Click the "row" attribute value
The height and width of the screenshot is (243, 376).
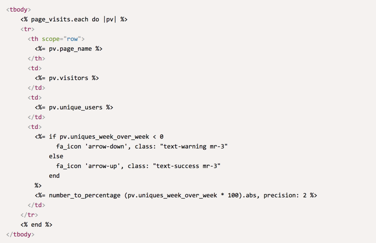coord(72,39)
